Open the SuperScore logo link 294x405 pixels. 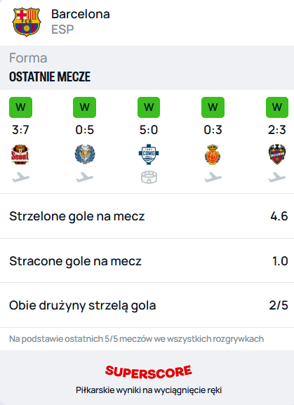149,372
